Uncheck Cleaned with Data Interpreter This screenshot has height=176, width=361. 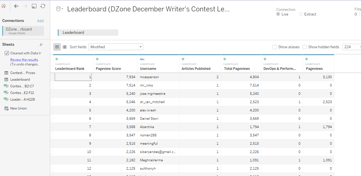click(7, 53)
